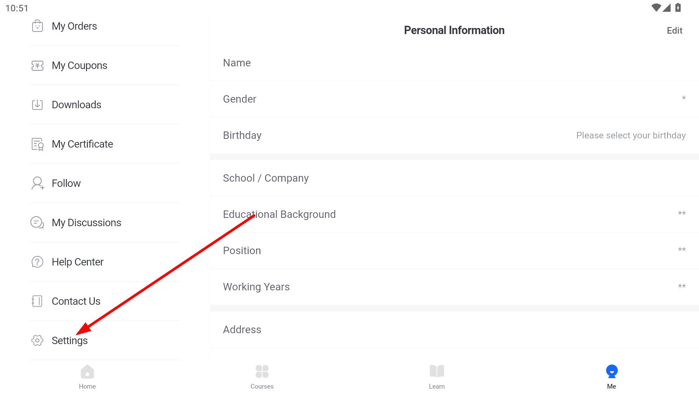699x393 pixels.
Task: Click the Settings gear icon
Action: [x=38, y=341]
